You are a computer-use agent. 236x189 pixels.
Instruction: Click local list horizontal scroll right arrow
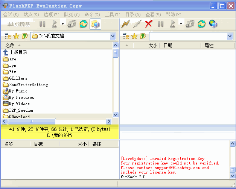coord(109,121)
